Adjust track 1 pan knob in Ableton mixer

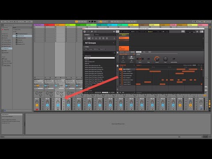tap(37, 102)
